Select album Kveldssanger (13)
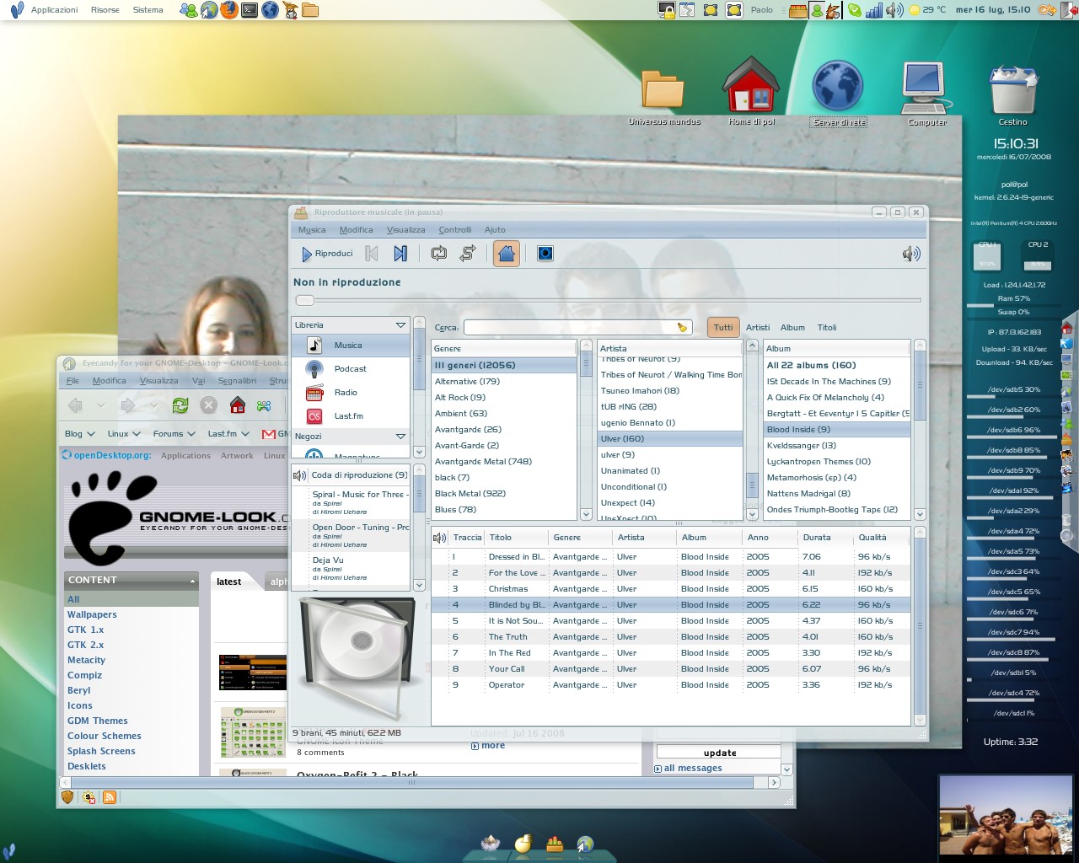Screen dimensions: 1079x863 pos(837,445)
